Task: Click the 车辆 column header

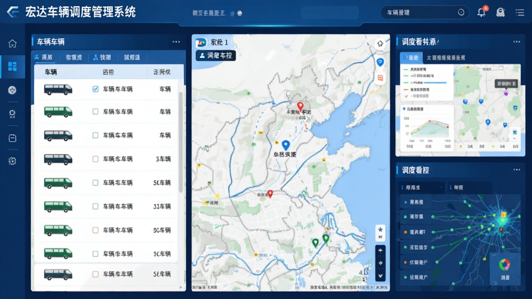Action: tap(51, 72)
